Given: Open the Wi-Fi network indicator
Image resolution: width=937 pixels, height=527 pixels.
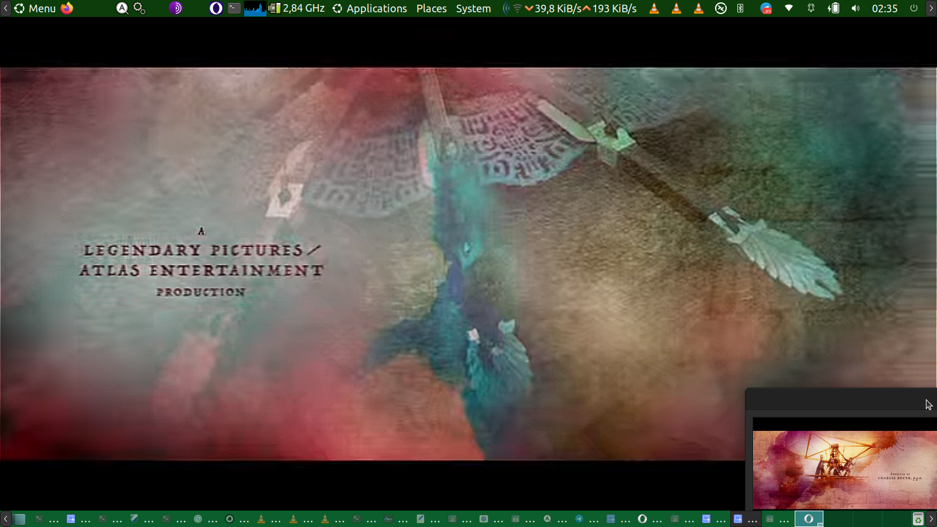Looking at the screenshot, I should [789, 8].
